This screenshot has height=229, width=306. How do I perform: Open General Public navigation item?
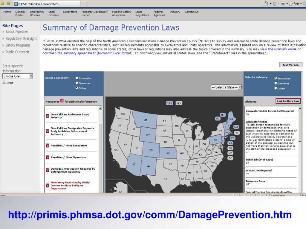point(20,13)
